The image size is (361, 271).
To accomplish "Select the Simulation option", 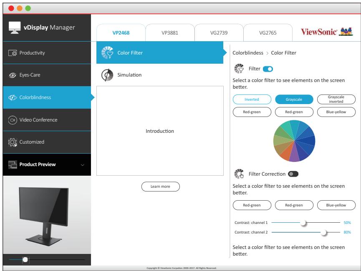I will (x=160, y=75).
